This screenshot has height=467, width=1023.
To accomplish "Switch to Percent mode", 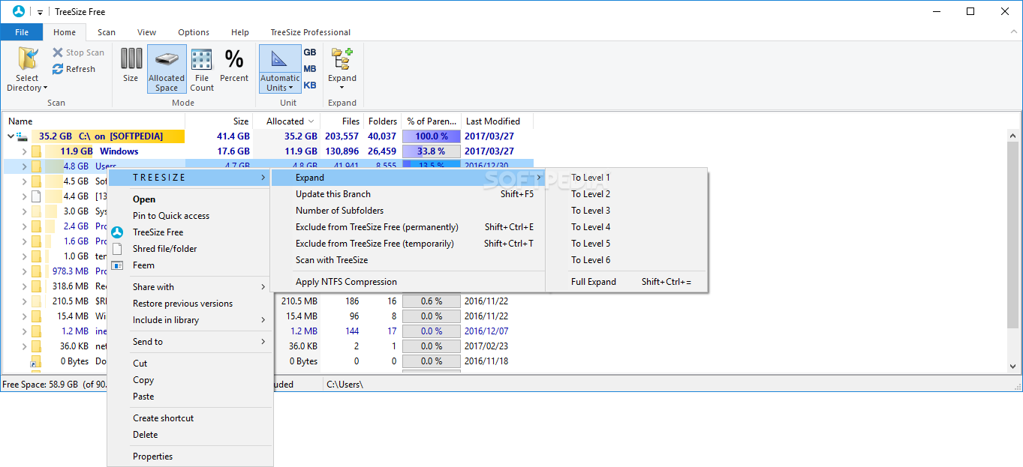I will 234,64.
